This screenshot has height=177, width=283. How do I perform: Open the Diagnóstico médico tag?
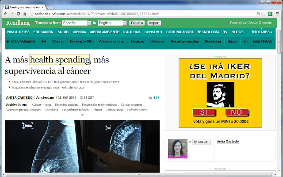tap(76, 110)
